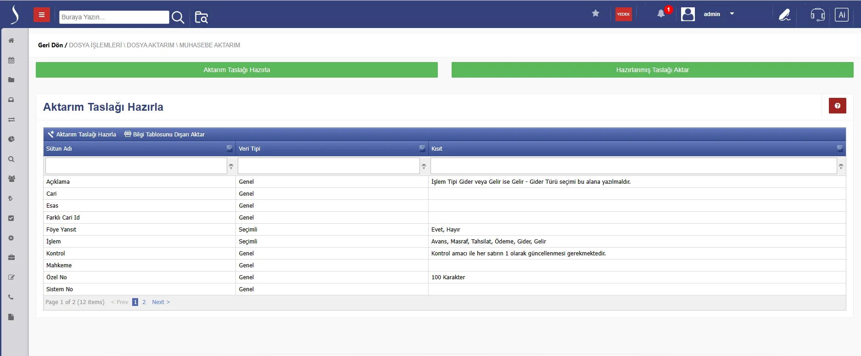
Task: Click Aktarım Taslağı Hazırla in grid toolbar
Action: pyautogui.click(x=82, y=135)
